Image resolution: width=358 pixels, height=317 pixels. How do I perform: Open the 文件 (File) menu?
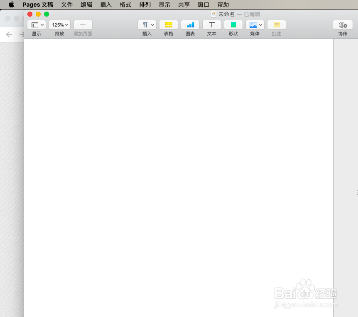[67, 5]
